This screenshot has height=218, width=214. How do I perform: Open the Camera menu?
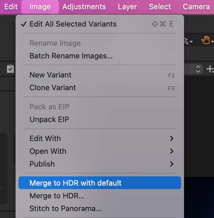tap(196, 7)
